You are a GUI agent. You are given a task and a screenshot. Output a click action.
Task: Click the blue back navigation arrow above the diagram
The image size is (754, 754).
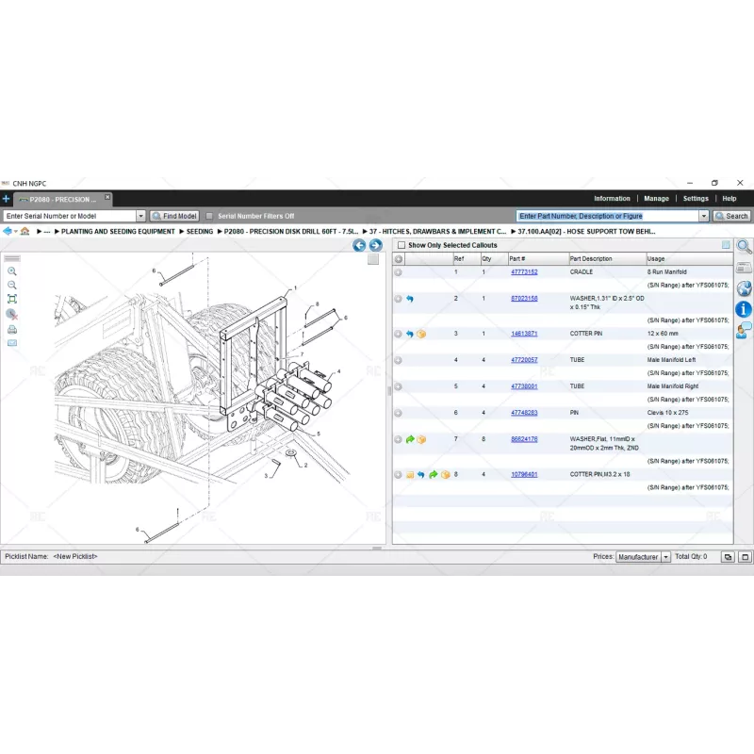point(359,245)
